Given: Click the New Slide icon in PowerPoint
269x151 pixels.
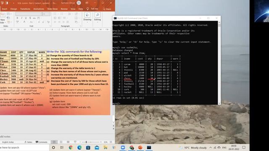Looking at the screenshot, I should click(x=3, y=15).
